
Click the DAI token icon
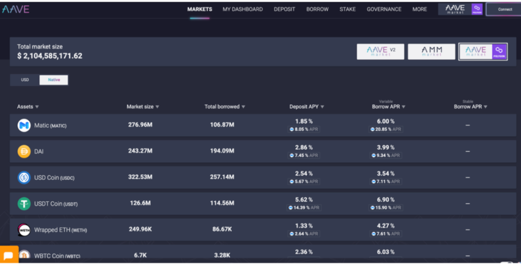pyautogui.click(x=24, y=151)
